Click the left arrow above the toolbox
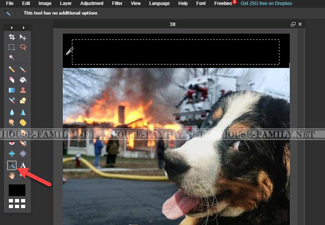This screenshot has width=325, height=225. coord(12,28)
